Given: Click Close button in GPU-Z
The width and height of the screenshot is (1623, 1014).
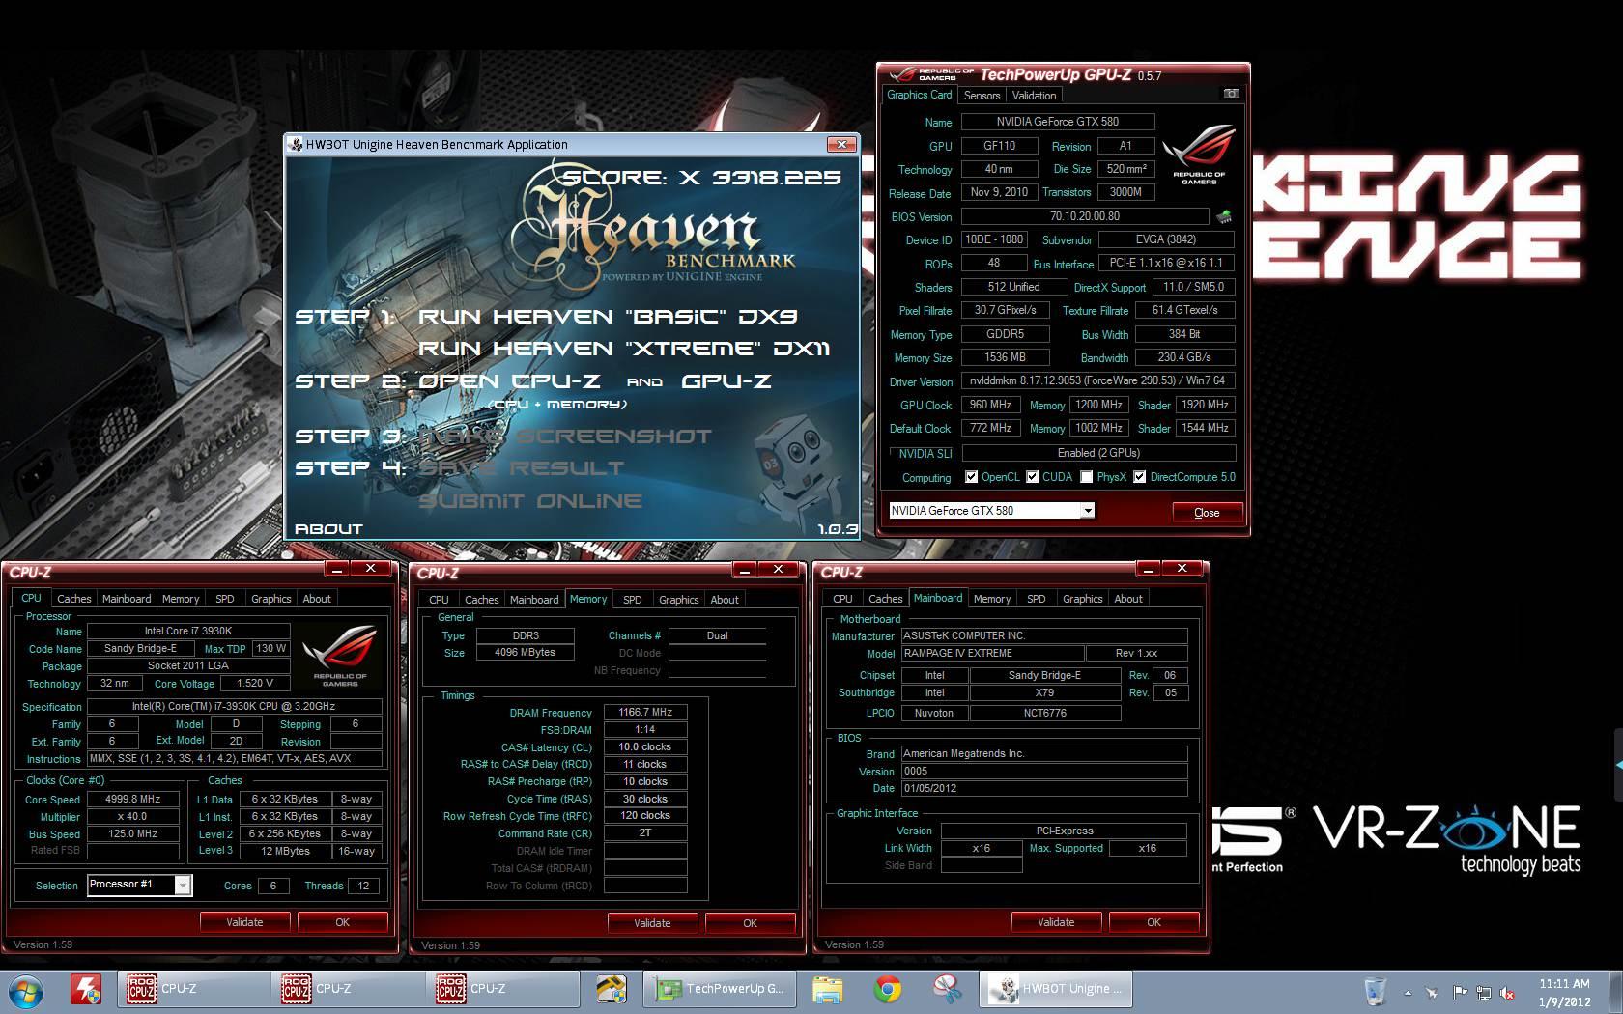Looking at the screenshot, I should tap(1207, 513).
